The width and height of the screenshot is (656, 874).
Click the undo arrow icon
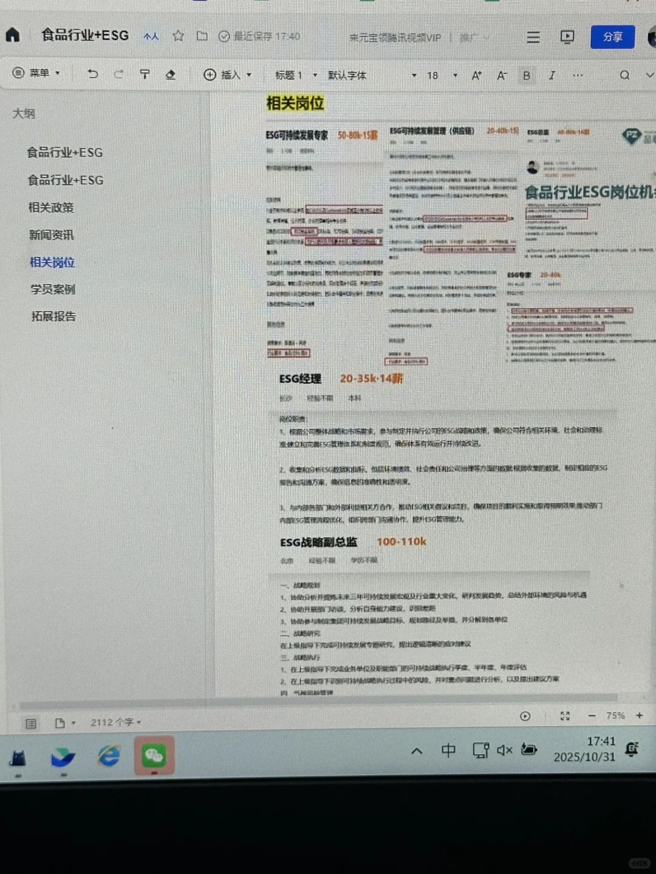92,73
